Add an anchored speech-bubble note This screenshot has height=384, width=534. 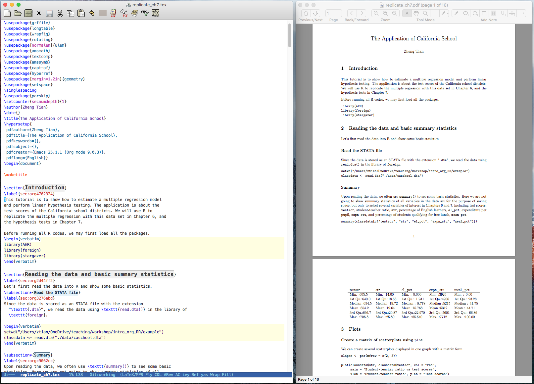coord(465,13)
